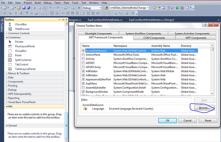Image resolution: width=221 pixels, height=142 pixels.
Task: Pin the Toolbox panel with auto-hide icon
Action: 63,19
